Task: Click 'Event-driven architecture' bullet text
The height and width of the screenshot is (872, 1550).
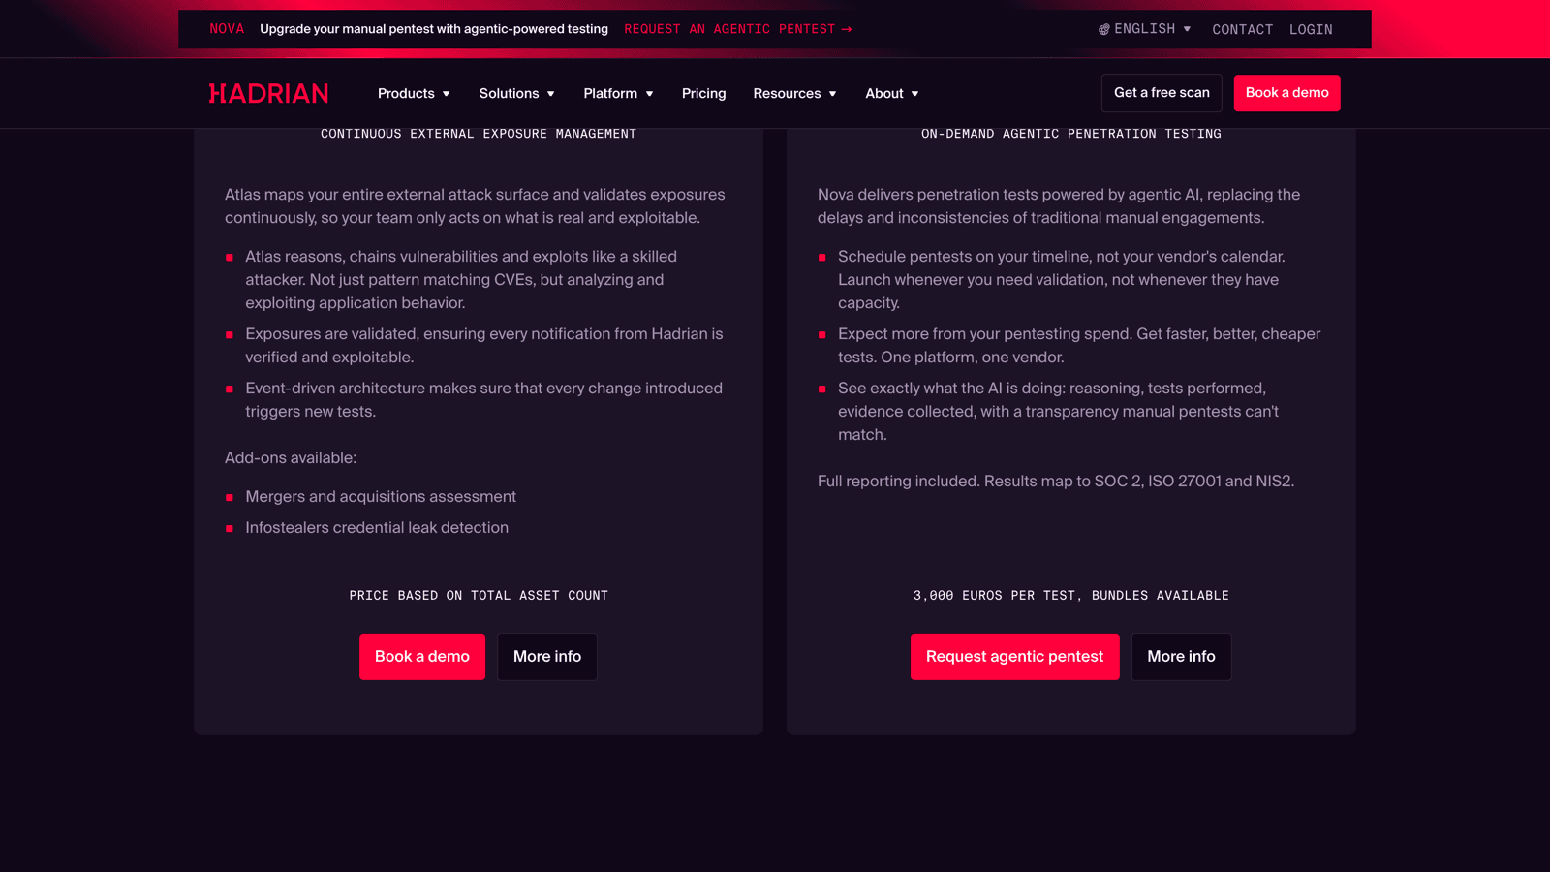Action: (484, 400)
